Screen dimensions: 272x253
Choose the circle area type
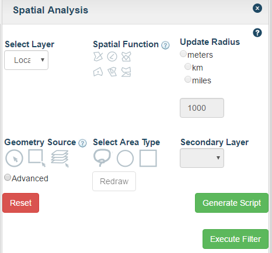[125, 159]
